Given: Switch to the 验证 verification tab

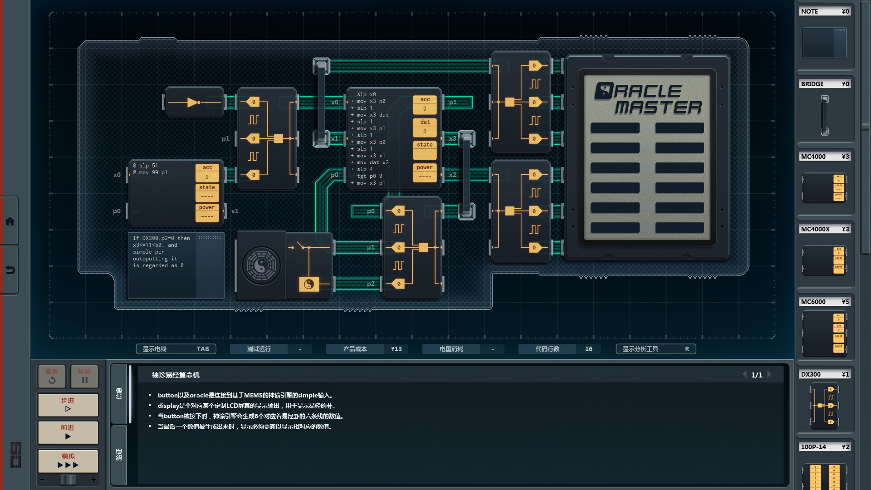Looking at the screenshot, I should [x=119, y=454].
